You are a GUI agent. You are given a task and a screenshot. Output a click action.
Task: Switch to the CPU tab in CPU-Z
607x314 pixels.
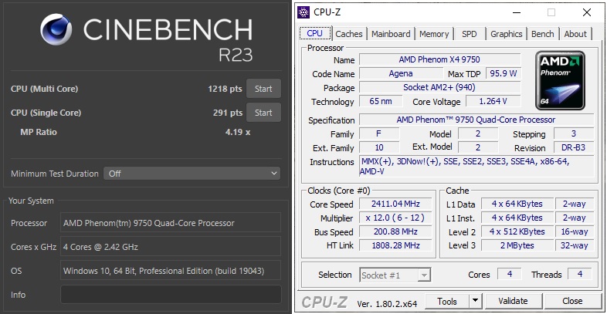tap(315, 33)
